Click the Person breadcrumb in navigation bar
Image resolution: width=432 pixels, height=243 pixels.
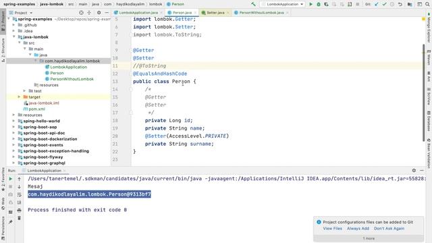point(175,4)
